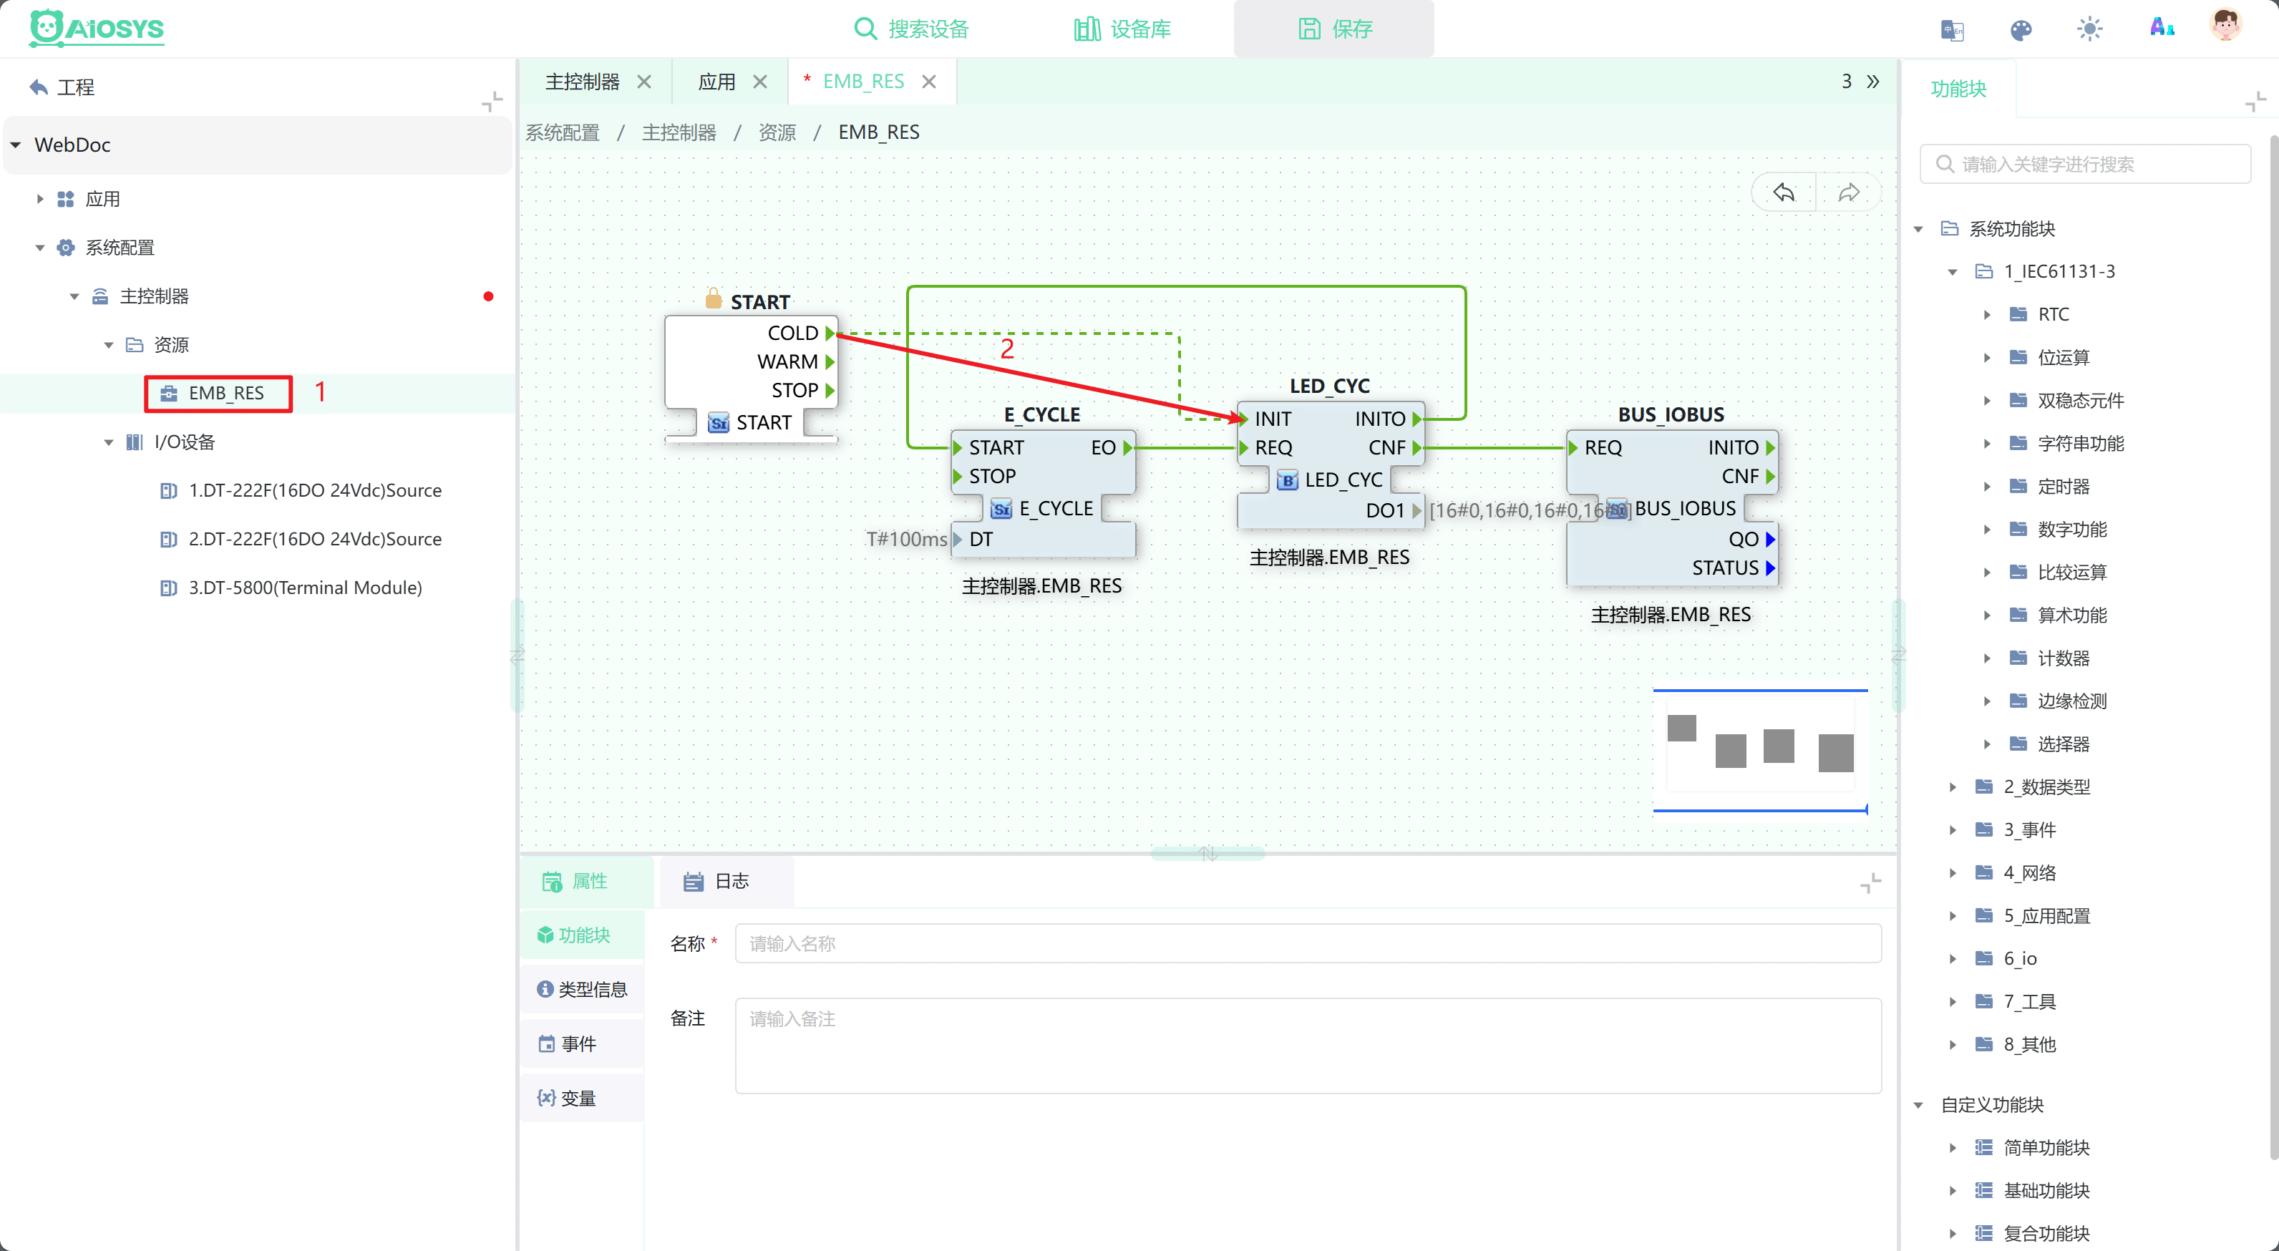The image size is (2279, 1251).
Task: Click the font size icon in header
Action: [2162, 27]
